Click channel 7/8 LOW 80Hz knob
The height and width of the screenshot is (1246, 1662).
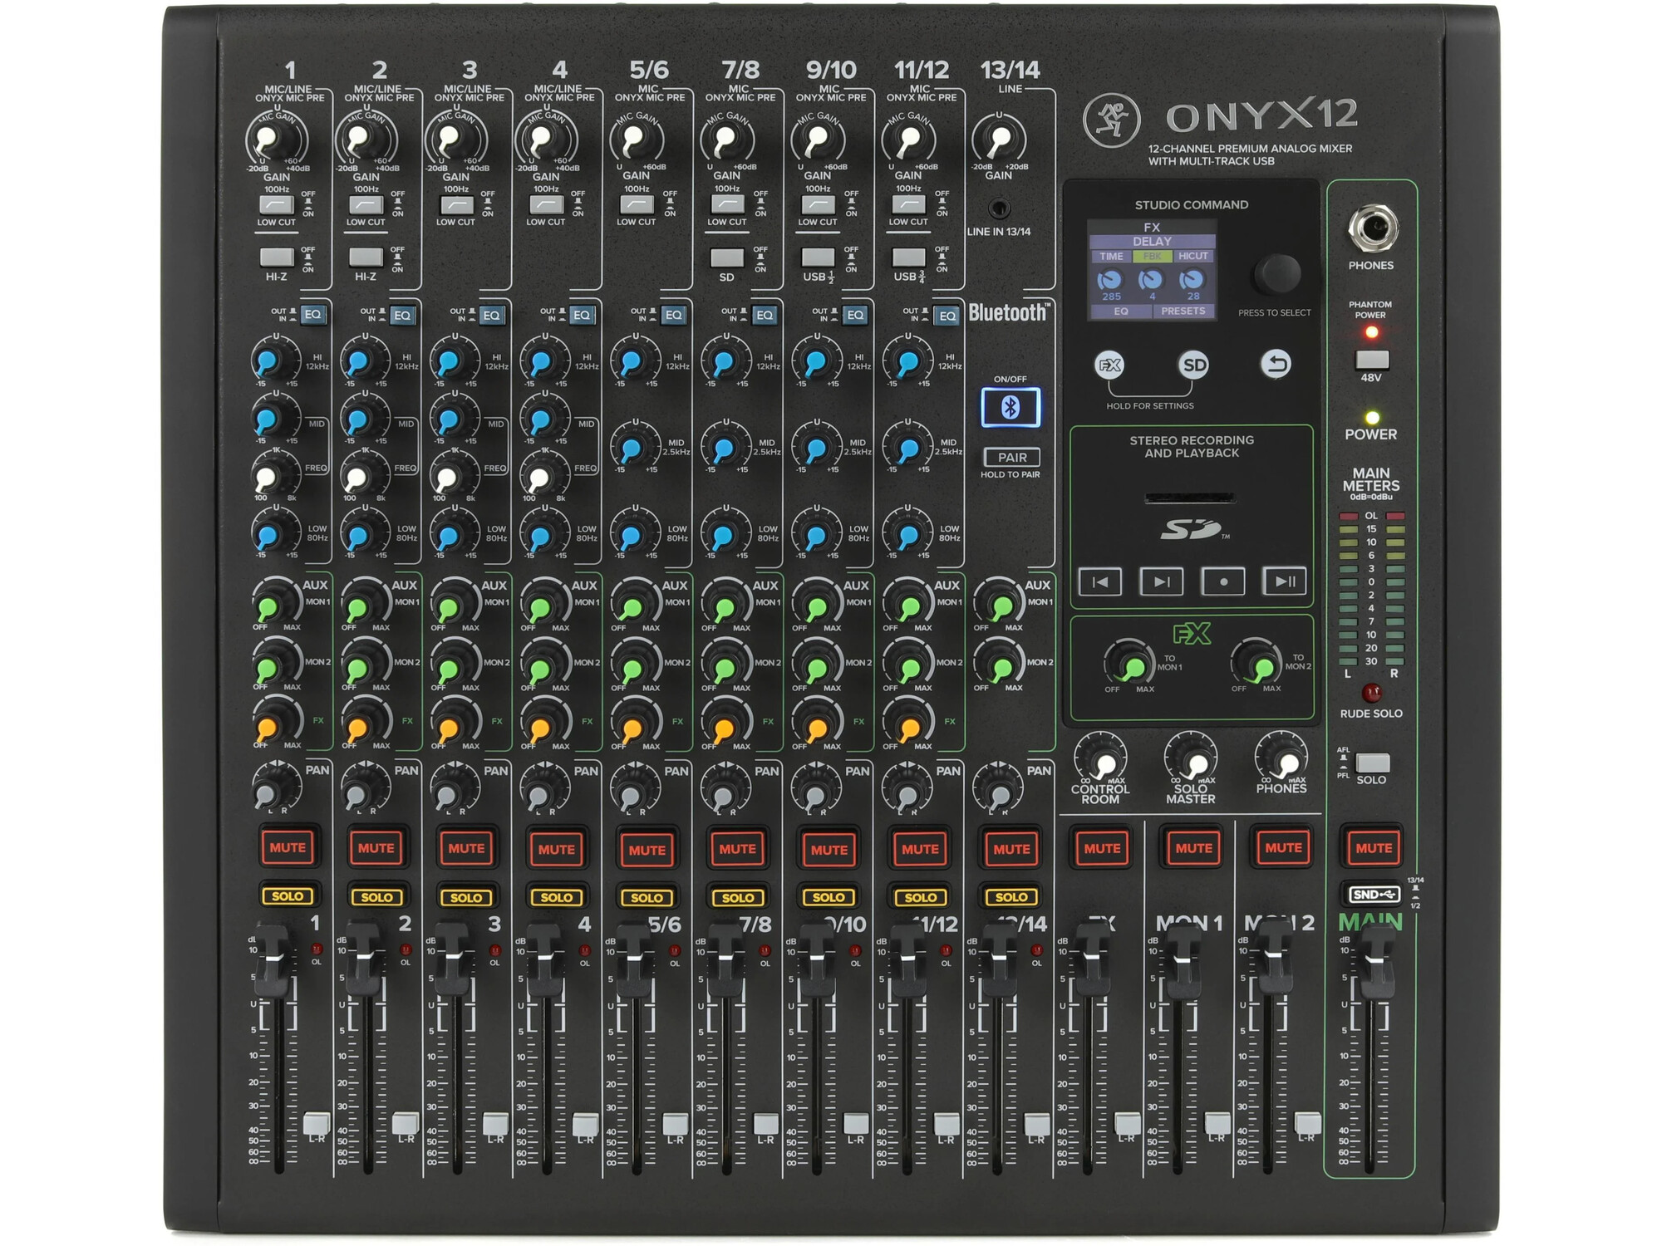coord(726,534)
